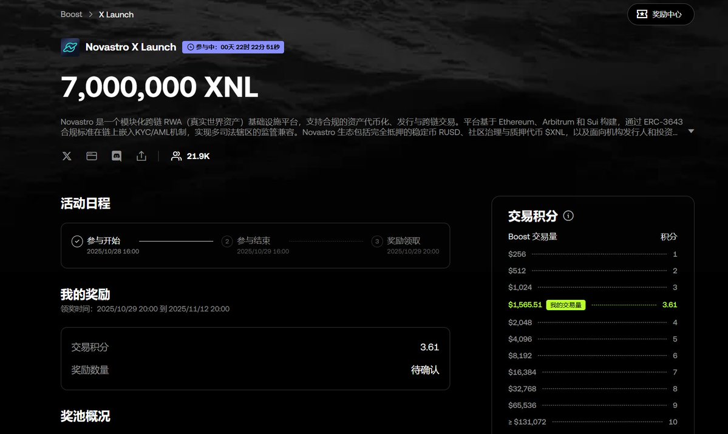
Task: Click the $65,536 volume tier row
Action: tap(593, 405)
